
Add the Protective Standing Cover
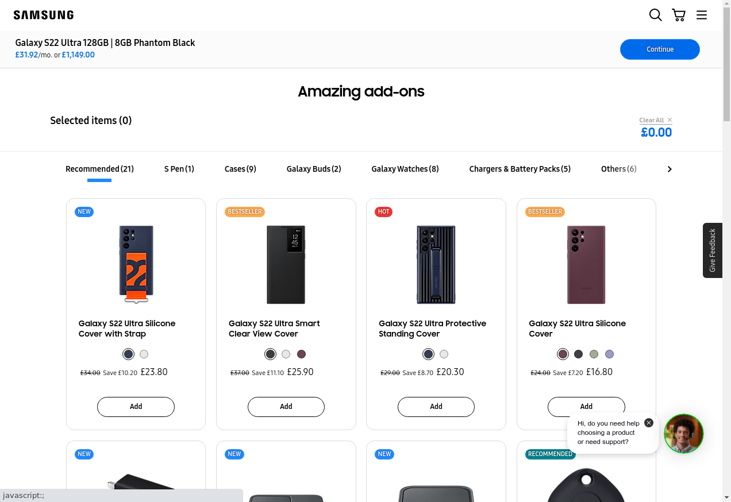pyautogui.click(x=436, y=407)
